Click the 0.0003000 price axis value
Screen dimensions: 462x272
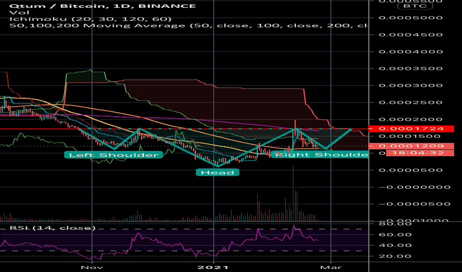(411, 85)
